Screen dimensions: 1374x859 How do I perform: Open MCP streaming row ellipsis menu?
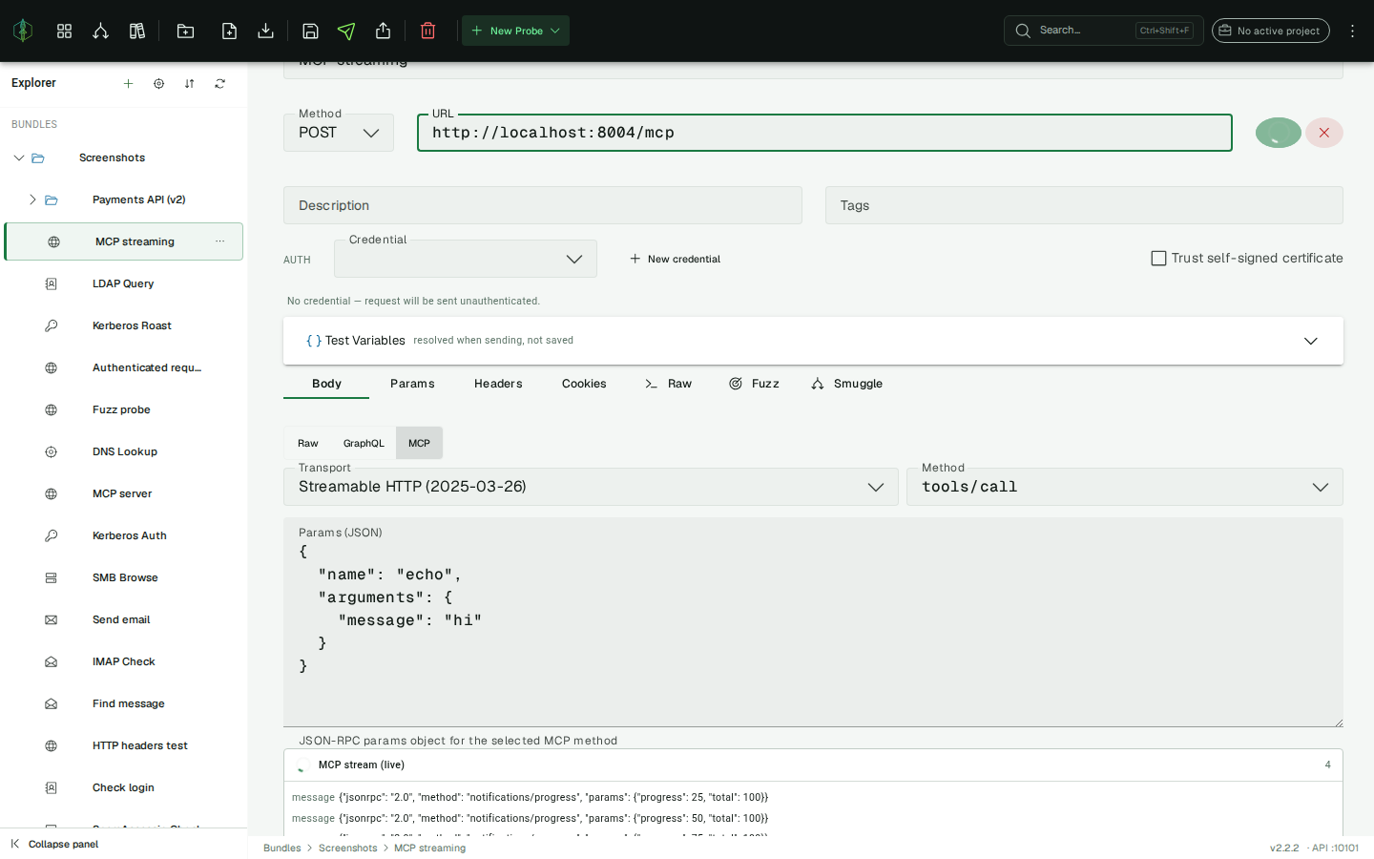[219, 241]
